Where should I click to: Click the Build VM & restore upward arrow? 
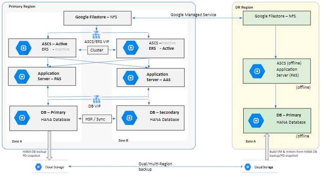(x=267, y=146)
